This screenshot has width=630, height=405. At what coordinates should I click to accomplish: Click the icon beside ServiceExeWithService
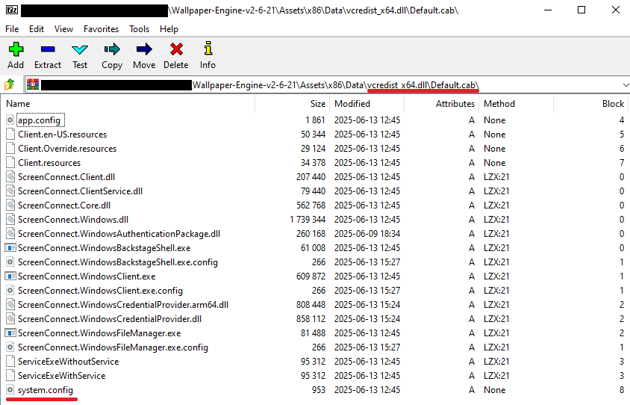[10, 376]
